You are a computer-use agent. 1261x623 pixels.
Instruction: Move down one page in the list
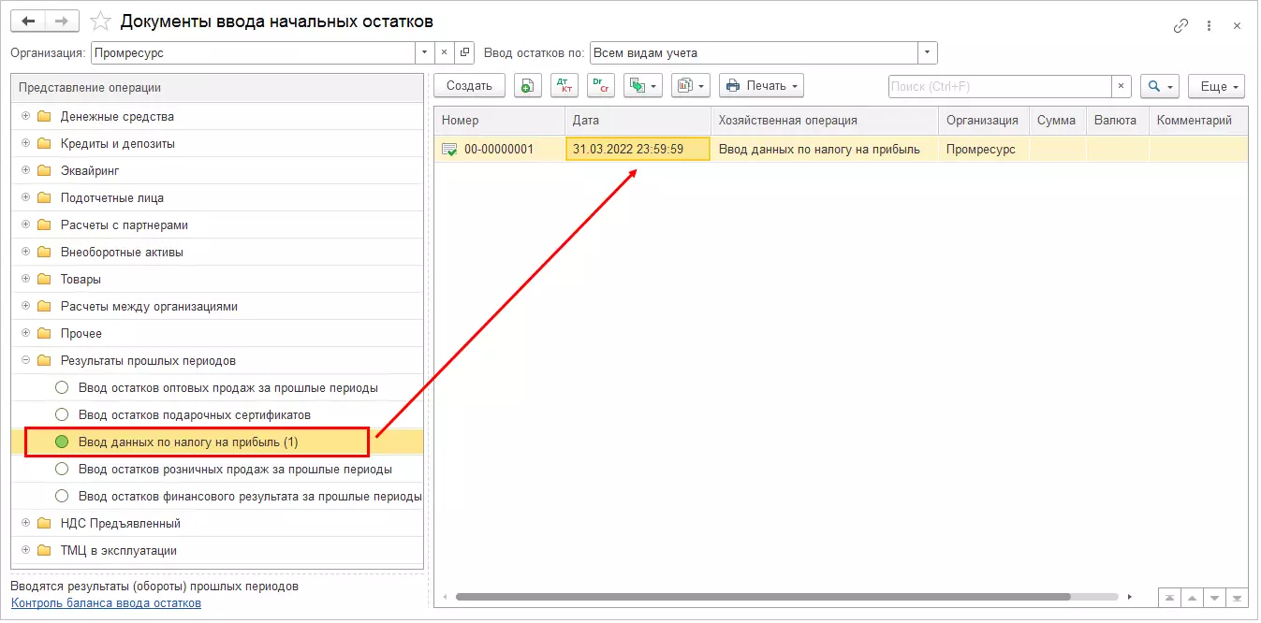tap(1214, 597)
